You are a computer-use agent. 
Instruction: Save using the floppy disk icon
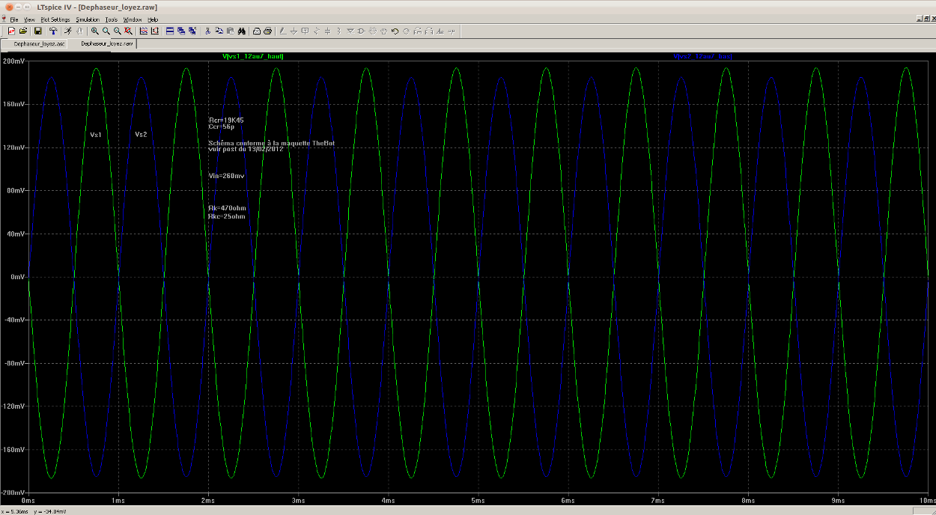click(x=37, y=31)
